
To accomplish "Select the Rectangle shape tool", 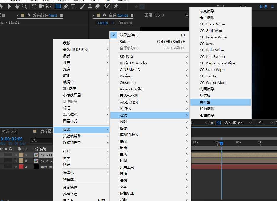I will coord(58,7).
